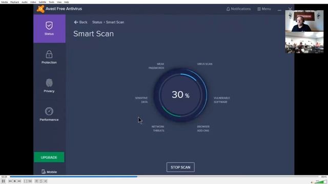The width and height of the screenshot is (328, 184).
Task: Click the Smart Scan page heading
Action: click(x=93, y=34)
